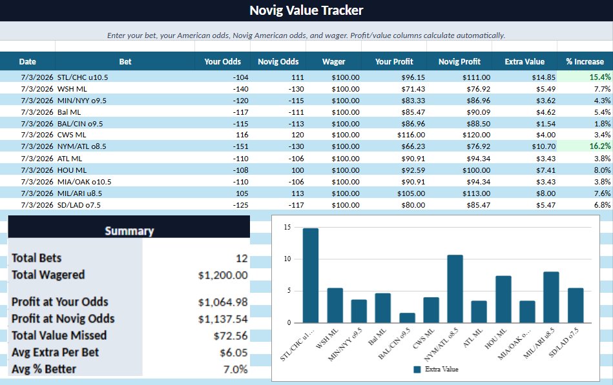Click the STL/CHC u10.5 bet cell
This screenshot has width=613, height=385.
click(x=125, y=77)
